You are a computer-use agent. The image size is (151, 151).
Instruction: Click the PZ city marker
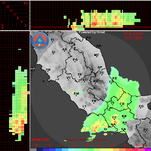146,132
